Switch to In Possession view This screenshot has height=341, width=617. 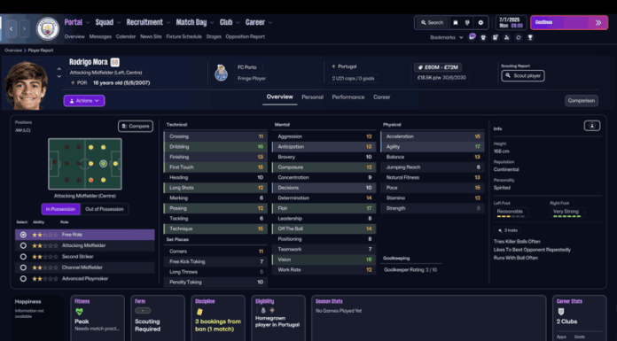point(60,209)
